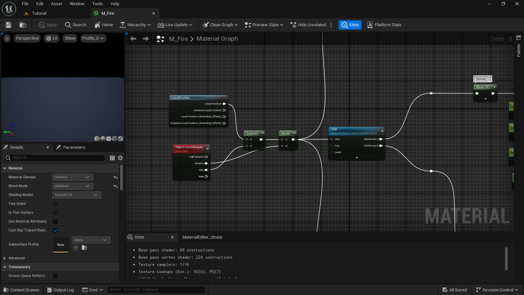Open the File menu
Viewport: 524px width, 295px height.
[25, 4]
